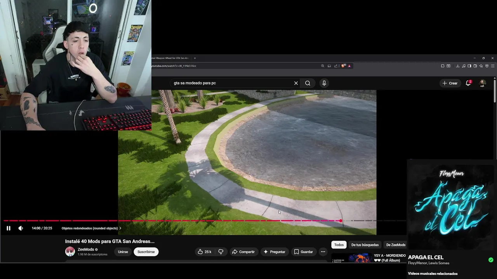The width and height of the screenshot is (497, 279).
Task: Open chapter 'Objetos redondeados (rounded objects)'
Action: 91,228
